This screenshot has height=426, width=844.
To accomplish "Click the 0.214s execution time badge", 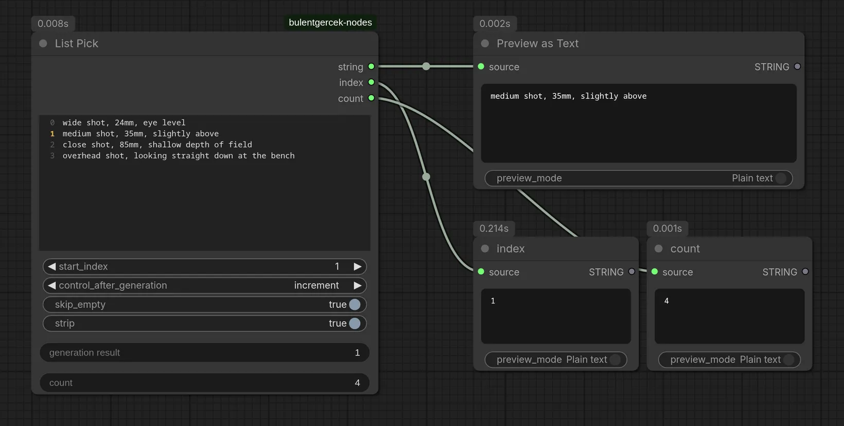I will point(494,228).
